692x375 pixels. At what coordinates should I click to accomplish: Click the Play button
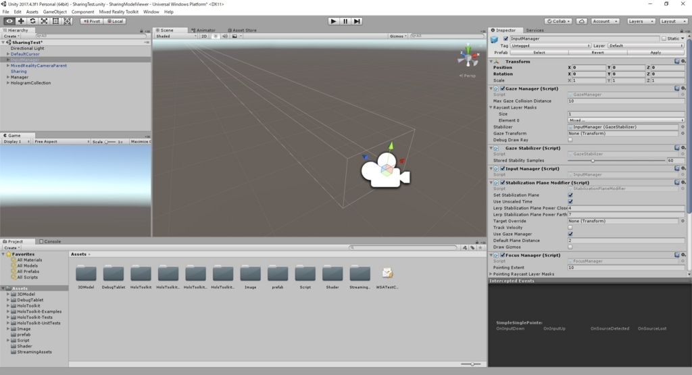(x=333, y=21)
